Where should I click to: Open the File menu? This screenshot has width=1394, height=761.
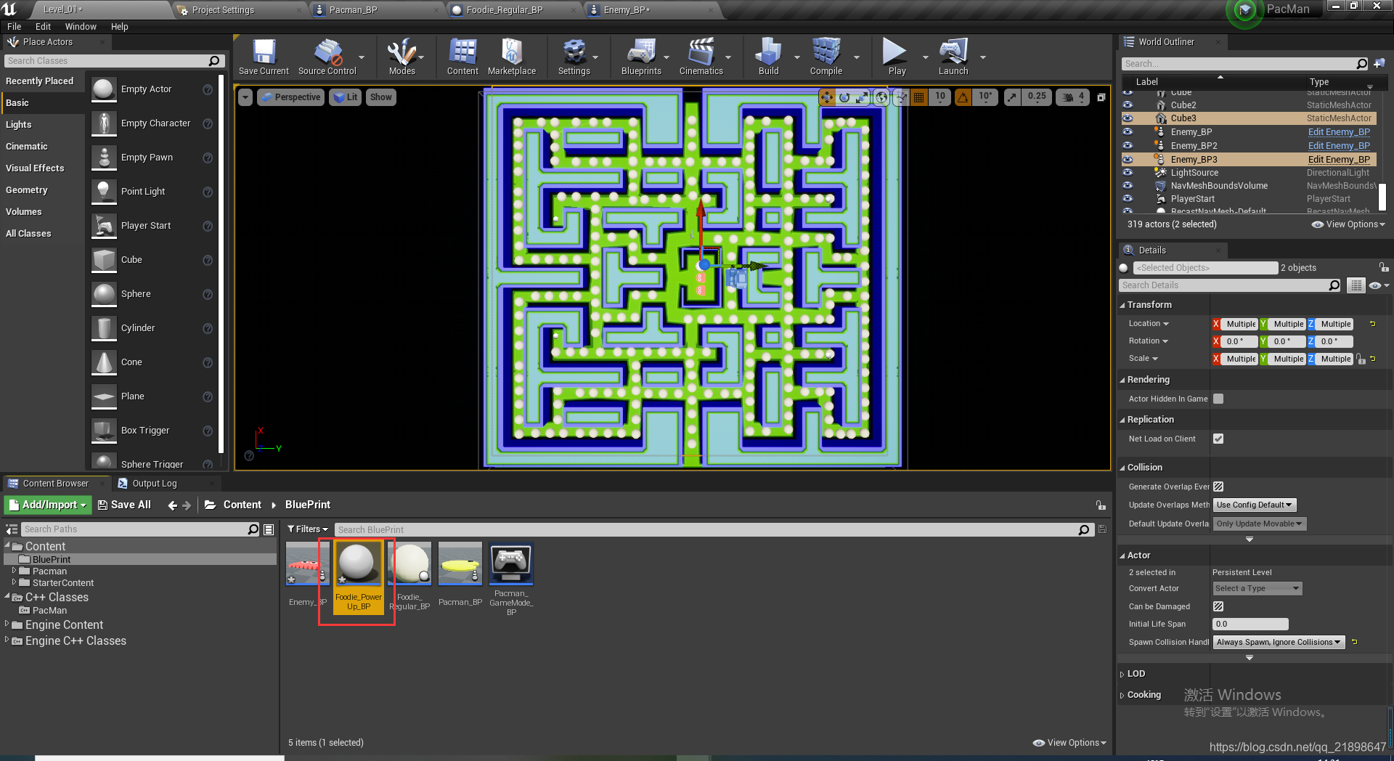[x=15, y=27]
